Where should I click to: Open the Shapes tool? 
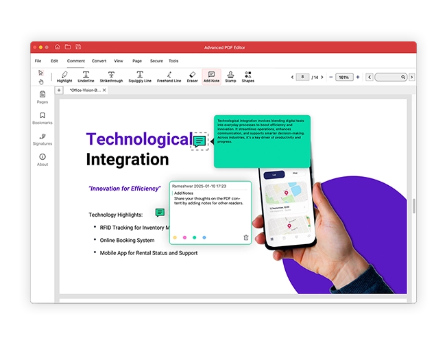click(x=248, y=77)
